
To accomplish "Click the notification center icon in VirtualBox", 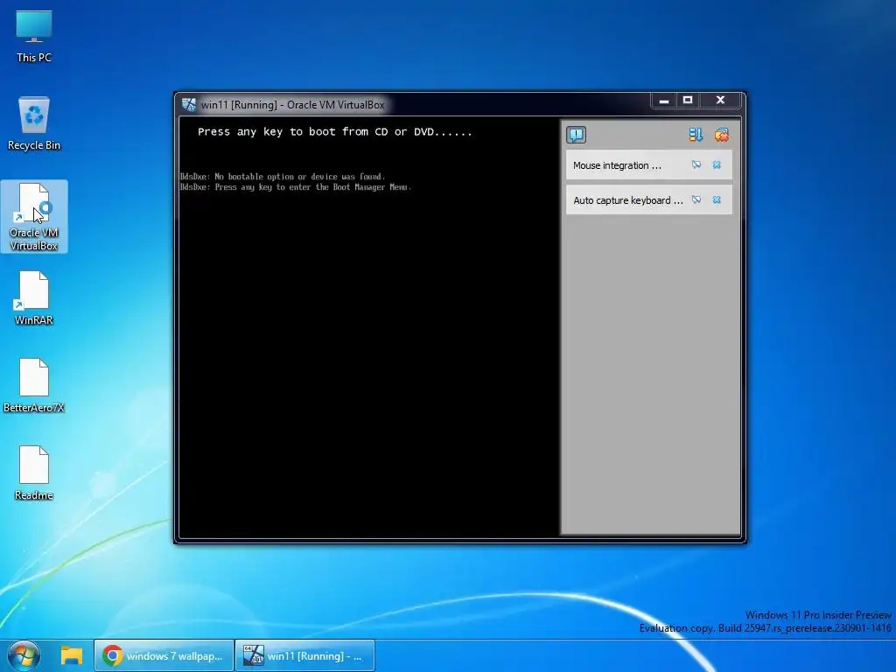I will [x=576, y=135].
